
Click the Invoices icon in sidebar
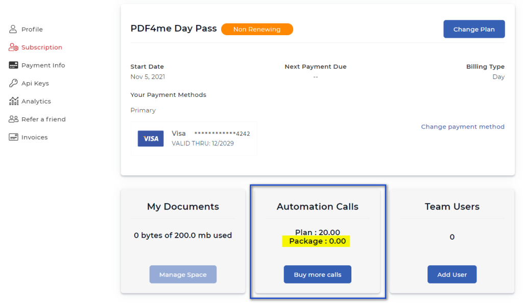(x=14, y=137)
